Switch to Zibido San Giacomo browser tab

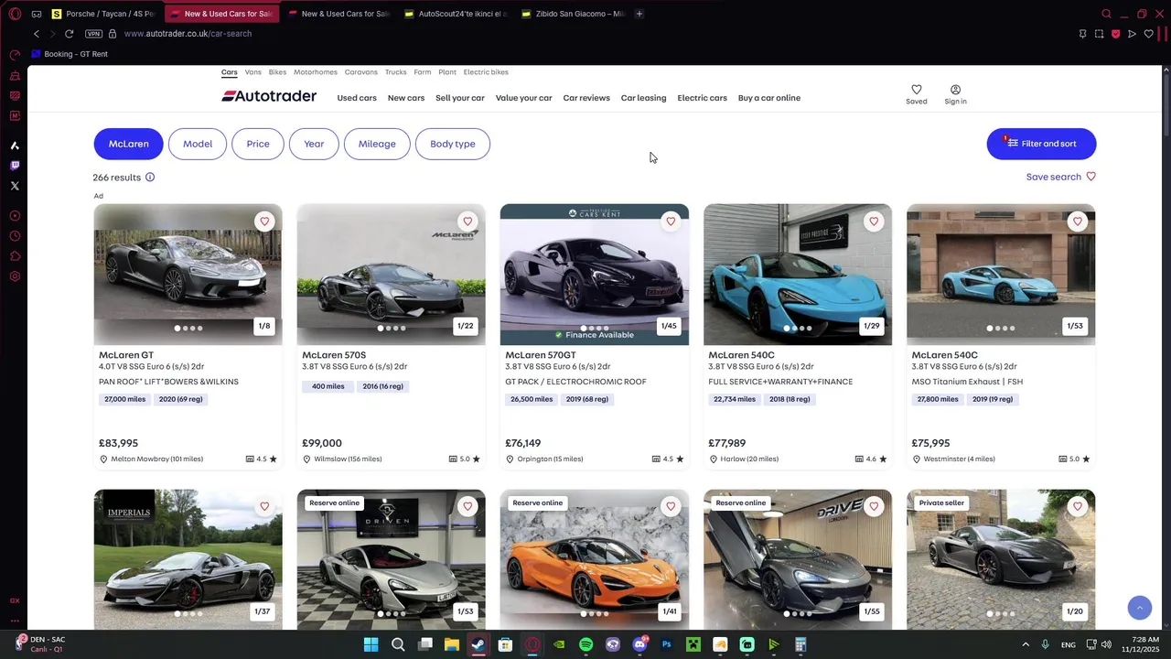click(x=572, y=14)
